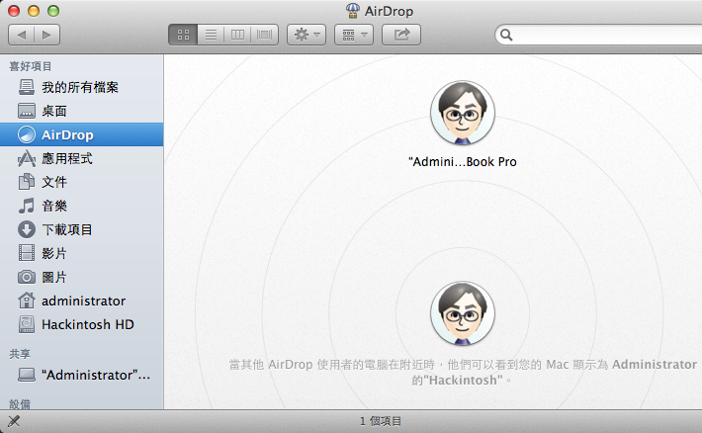The height and width of the screenshot is (433, 702).
Task: Open 下載項目 in the sidebar
Action: [81, 229]
